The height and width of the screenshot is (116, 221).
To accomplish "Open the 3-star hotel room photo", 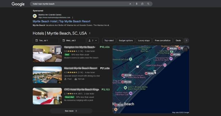I will (x=47, y=54).
